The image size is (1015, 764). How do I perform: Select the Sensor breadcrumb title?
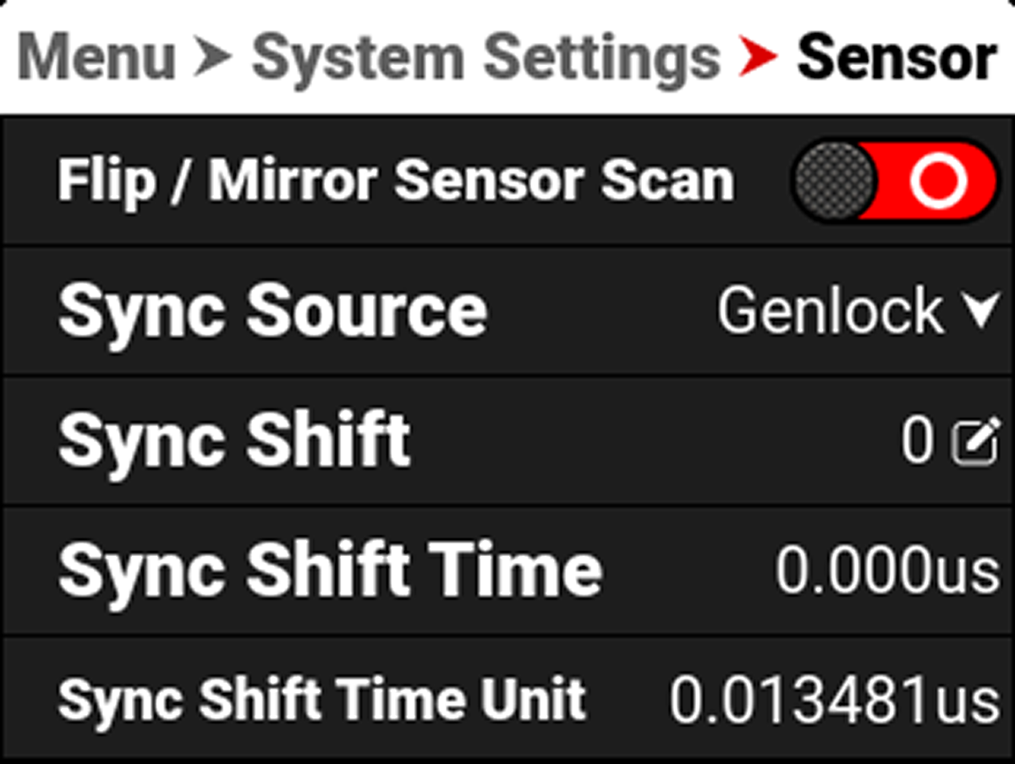897,57
